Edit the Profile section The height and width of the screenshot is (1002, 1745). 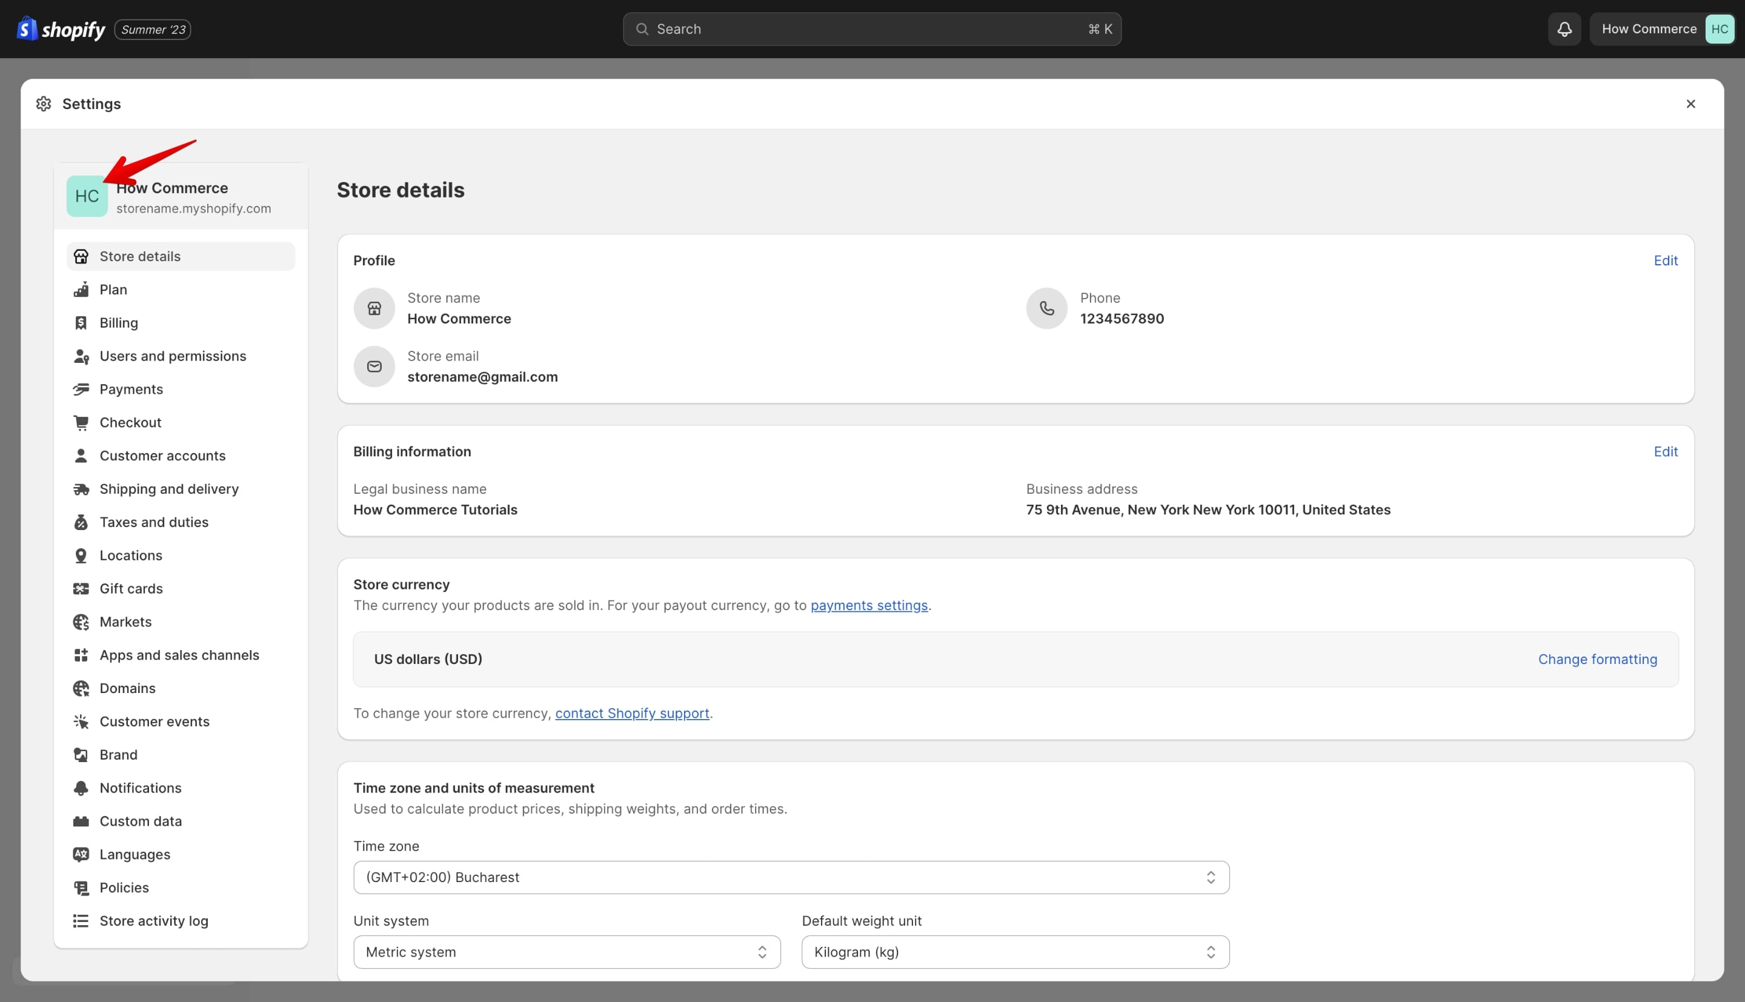(x=1665, y=260)
